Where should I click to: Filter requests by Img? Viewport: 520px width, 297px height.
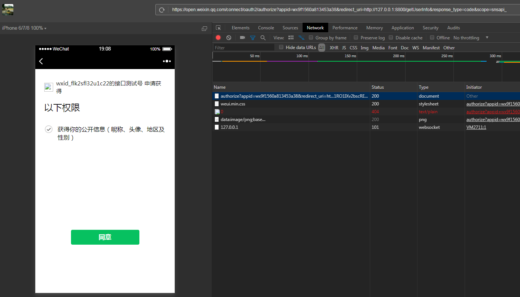pos(365,48)
